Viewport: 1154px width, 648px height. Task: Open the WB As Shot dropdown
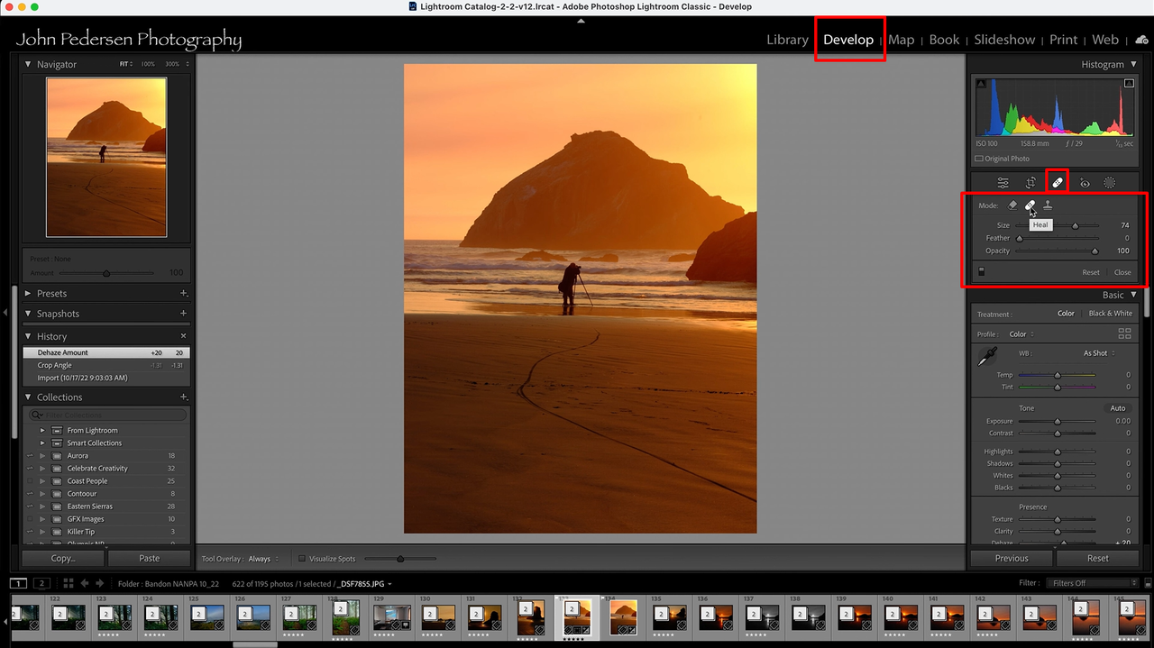coord(1100,353)
